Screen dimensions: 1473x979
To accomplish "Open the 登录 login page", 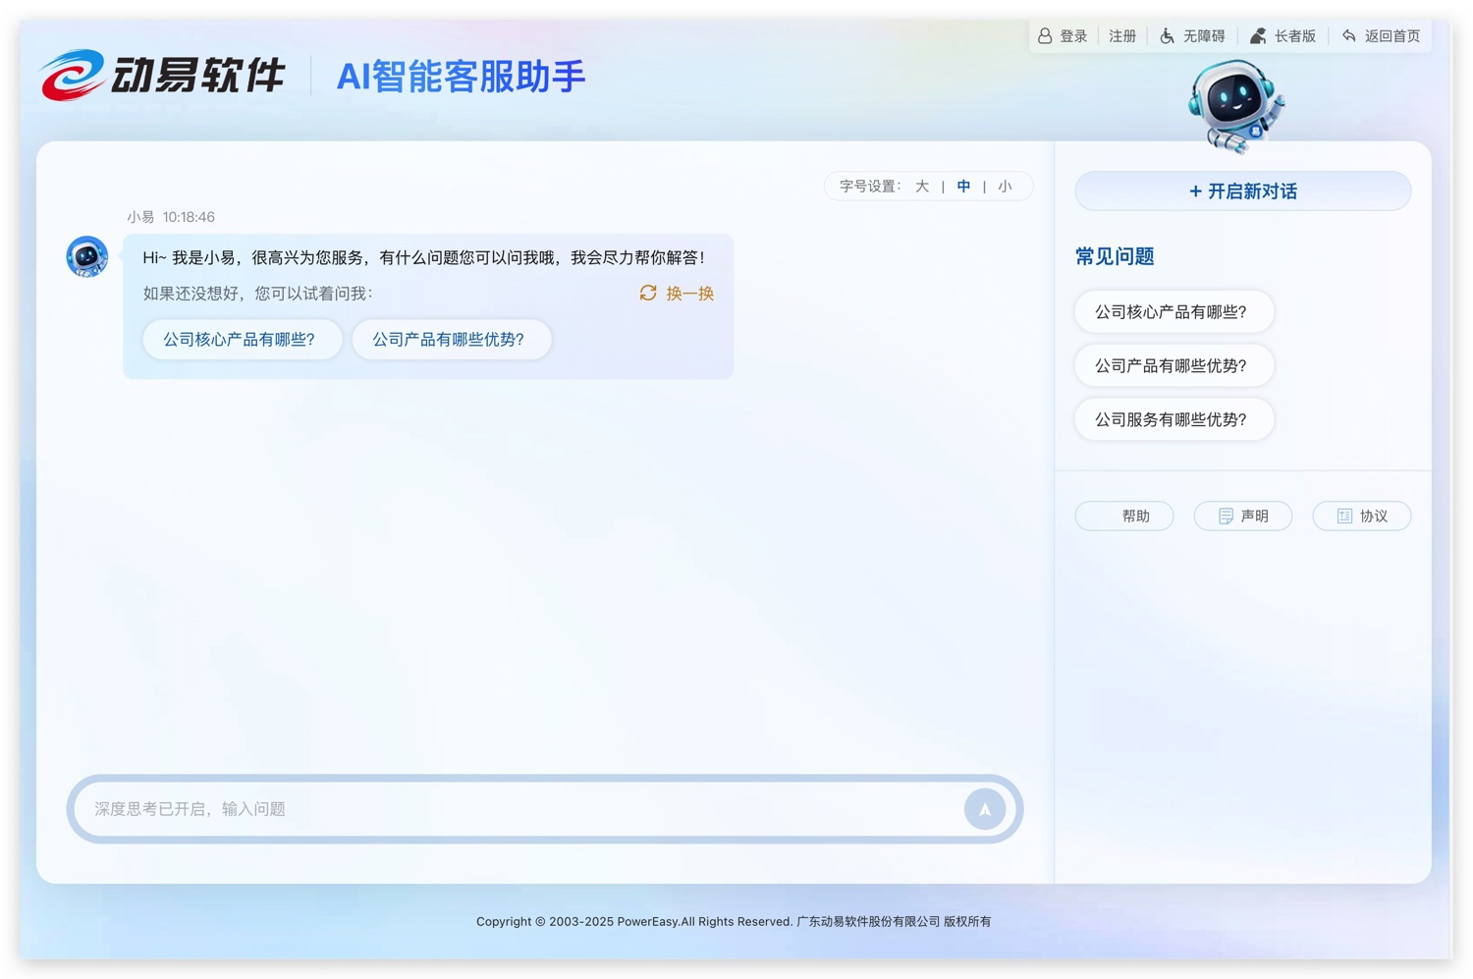I will coord(1064,36).
